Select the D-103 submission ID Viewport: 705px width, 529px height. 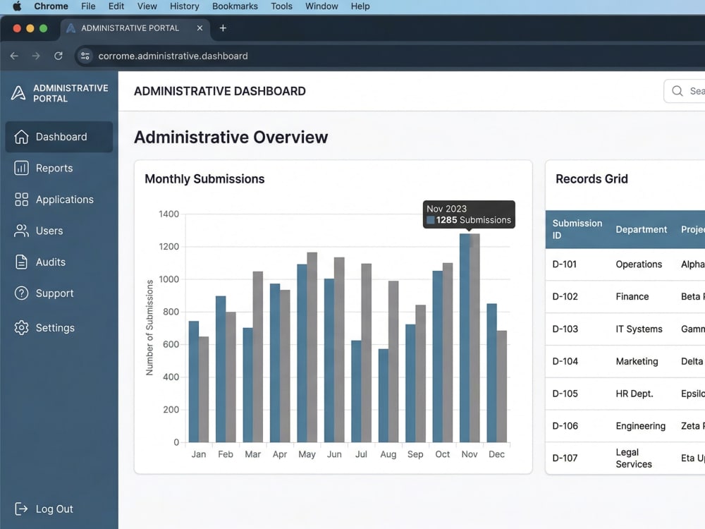point(565,329)
